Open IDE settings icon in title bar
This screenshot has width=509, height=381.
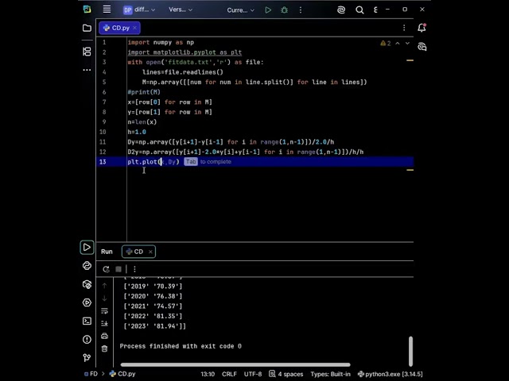[375, 10]
